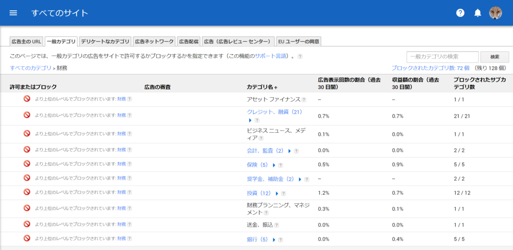Click block icon in 財務プランニング row
The width and height of the screenshot is (513, 250).
tap(27, 208)
